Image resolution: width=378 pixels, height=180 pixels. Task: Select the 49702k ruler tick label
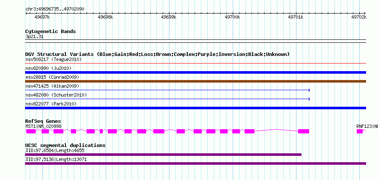359,17
